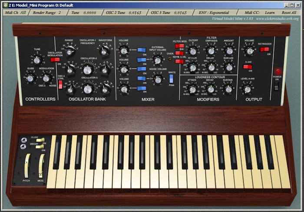Toggle the upper Keyb. Ctrl switch
This screenshot has width=304, height=212.
[179, 53]
